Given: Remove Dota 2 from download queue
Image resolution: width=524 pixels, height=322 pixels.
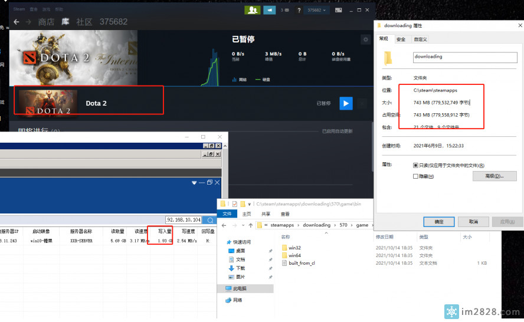Looking at the screenshot, I should 362,104.
